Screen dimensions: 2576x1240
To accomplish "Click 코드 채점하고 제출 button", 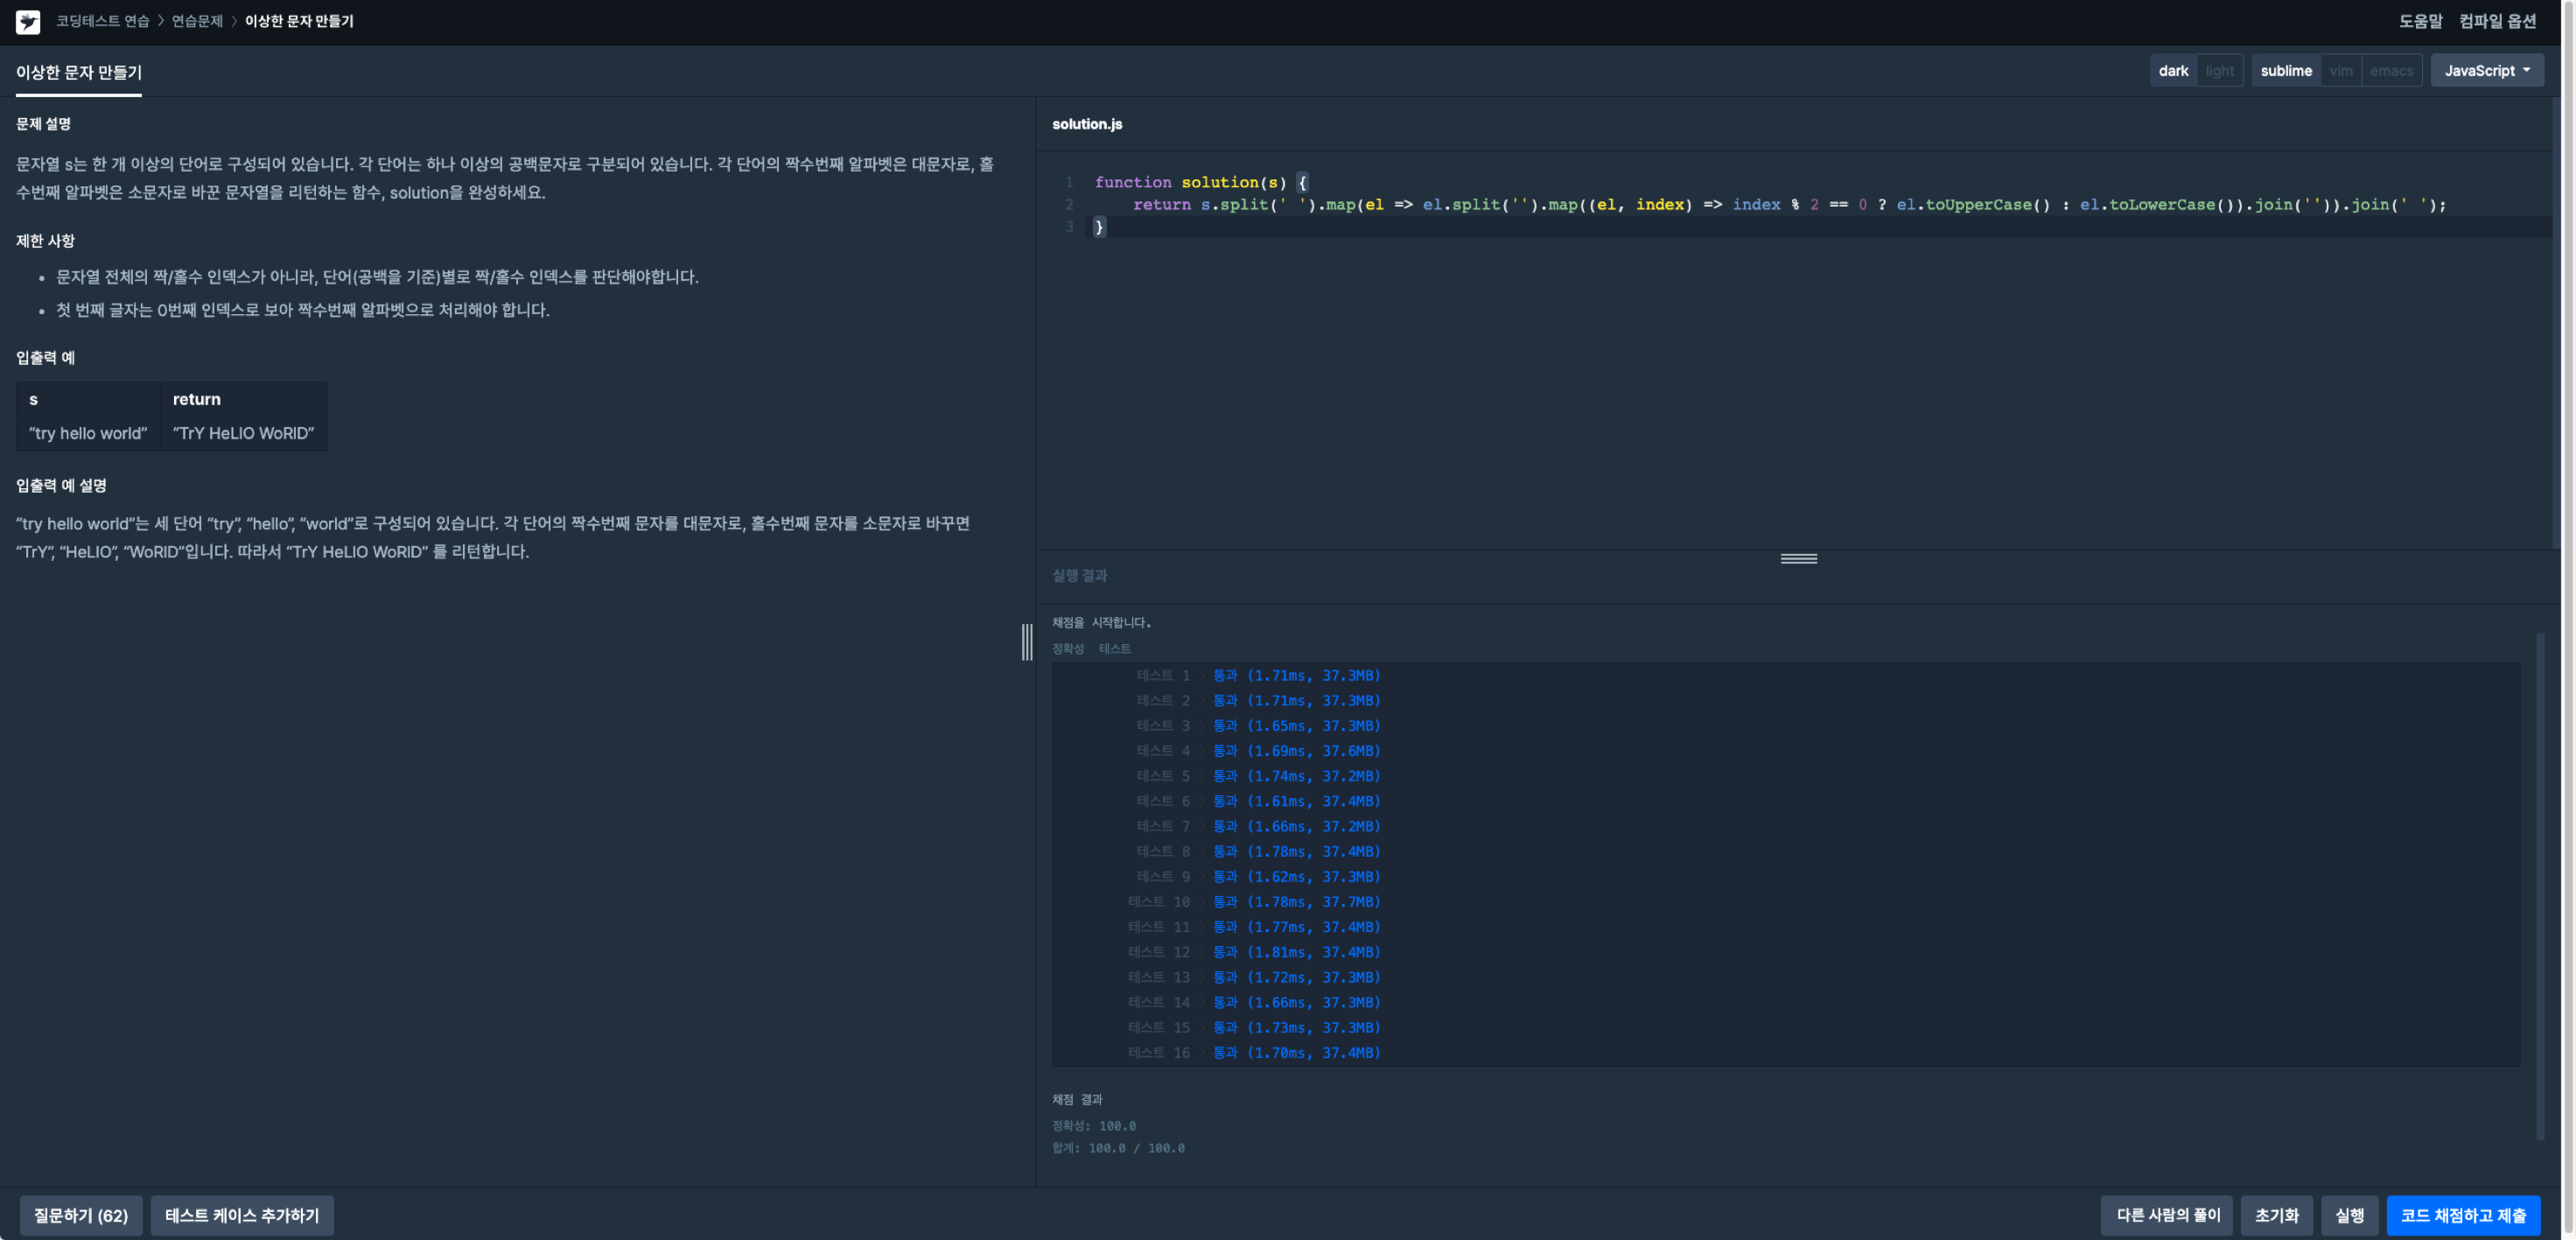I will tap(2462, 1215).
